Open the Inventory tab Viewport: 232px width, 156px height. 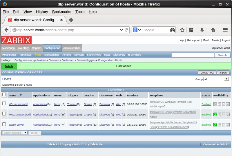point(23,48)
